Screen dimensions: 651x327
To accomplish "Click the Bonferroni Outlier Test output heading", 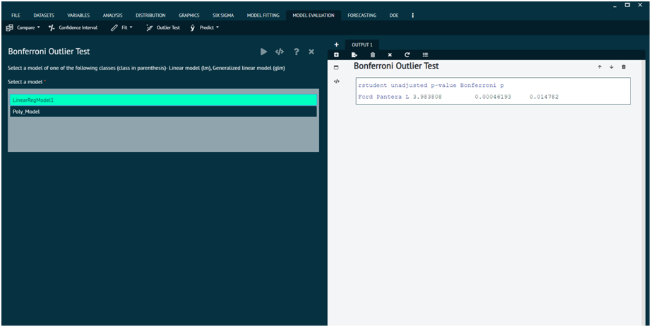I will click(396, 66).
